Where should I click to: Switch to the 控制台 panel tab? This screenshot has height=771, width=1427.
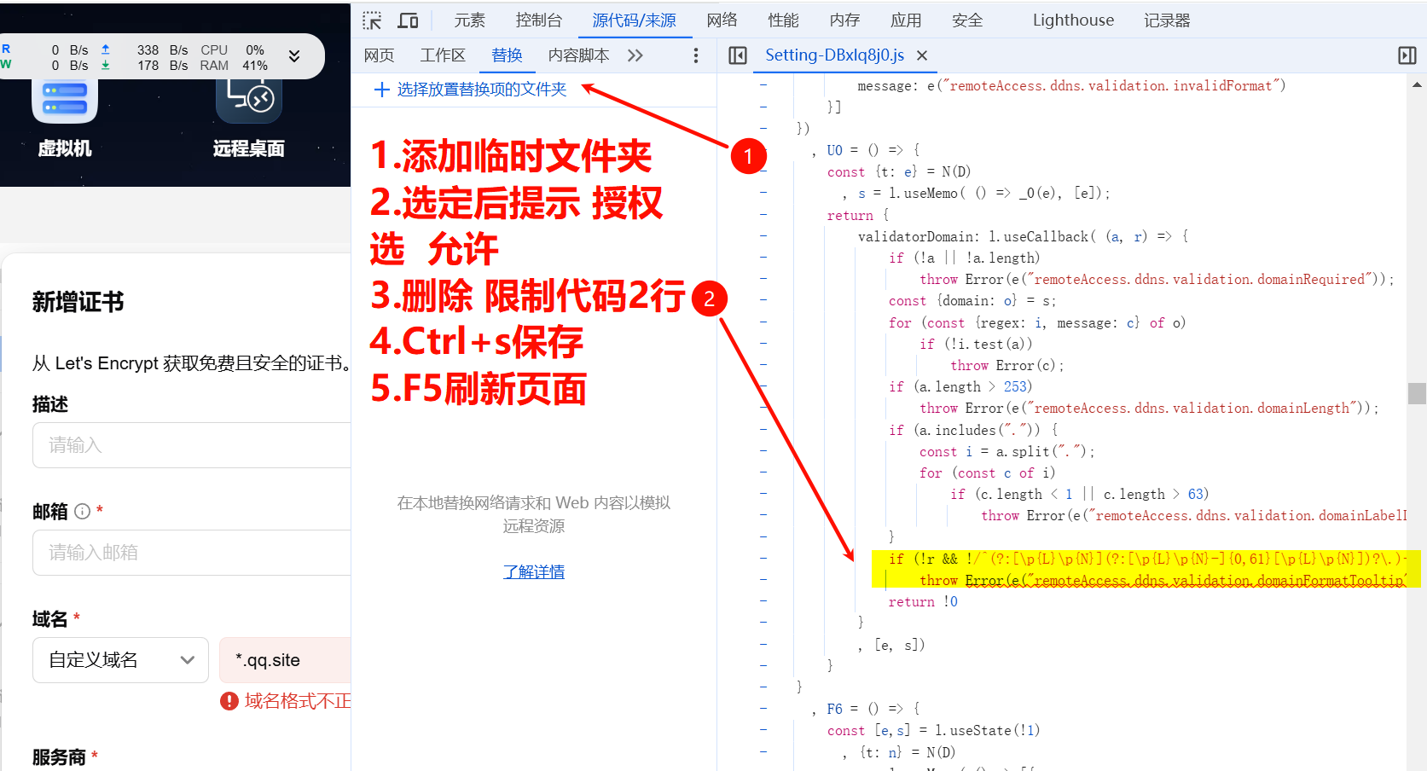[539, 20]
